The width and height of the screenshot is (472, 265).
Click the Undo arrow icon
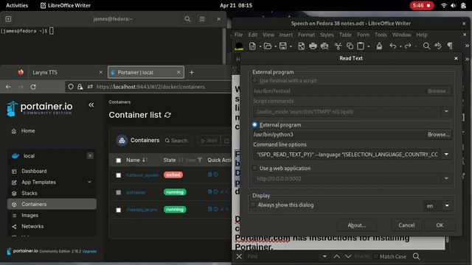point(393,46)
